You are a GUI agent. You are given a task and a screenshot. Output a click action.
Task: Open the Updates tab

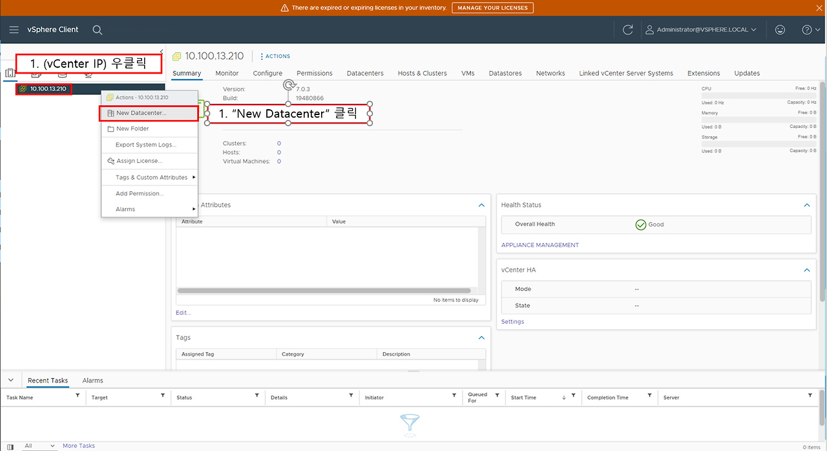point(747,73)
